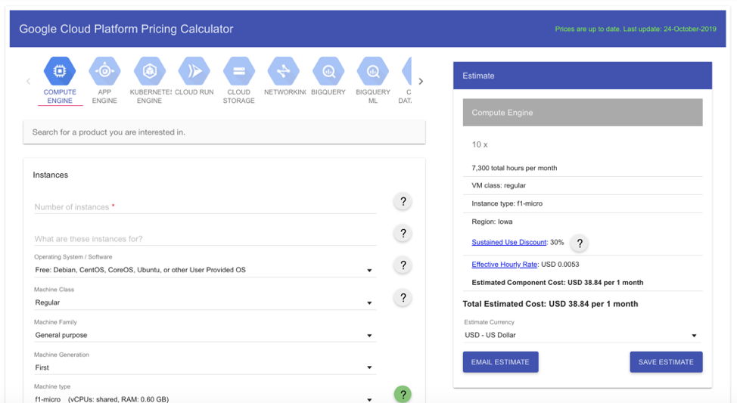Open the App Engine product icon
Viewport: 737px width, 403px height.
(104, 72)
